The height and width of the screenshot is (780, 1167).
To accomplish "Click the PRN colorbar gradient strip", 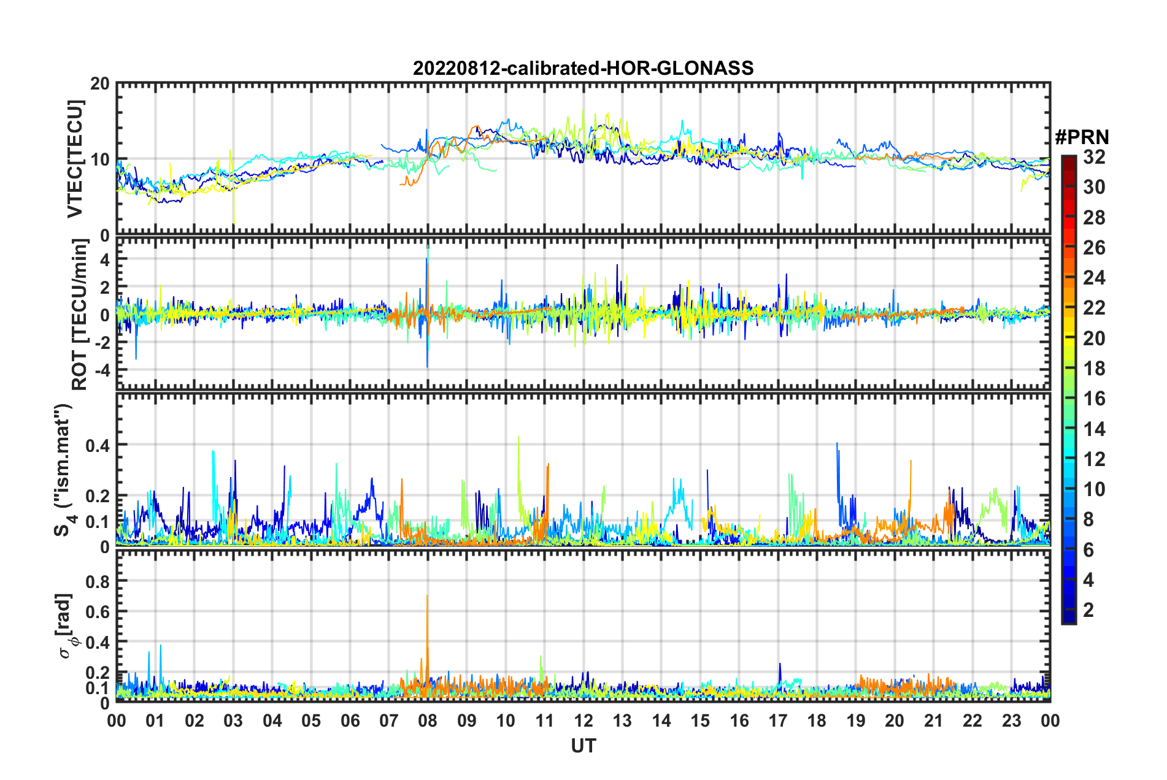I will (x=1069, y=389).
